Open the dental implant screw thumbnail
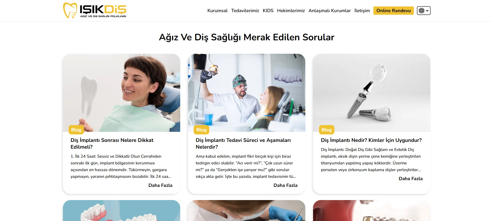The height and width of the screenshot is (221, 492). click(372, 93)
